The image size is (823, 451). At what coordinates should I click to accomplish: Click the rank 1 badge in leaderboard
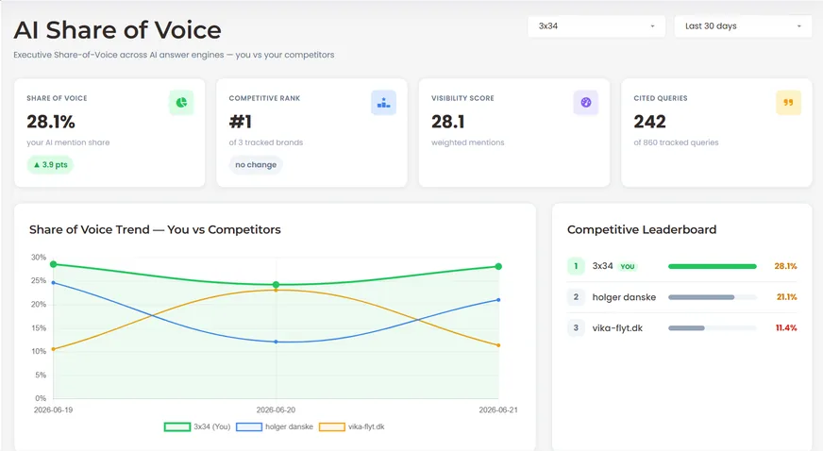[x=576, y=266]
